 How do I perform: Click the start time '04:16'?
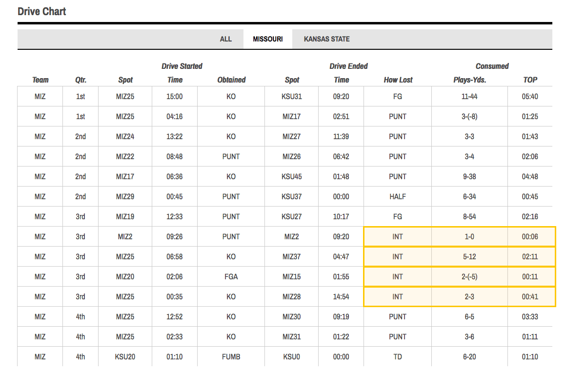point(175,116)
